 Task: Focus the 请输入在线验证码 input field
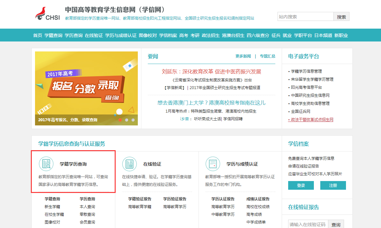click(x=308, y=224)
